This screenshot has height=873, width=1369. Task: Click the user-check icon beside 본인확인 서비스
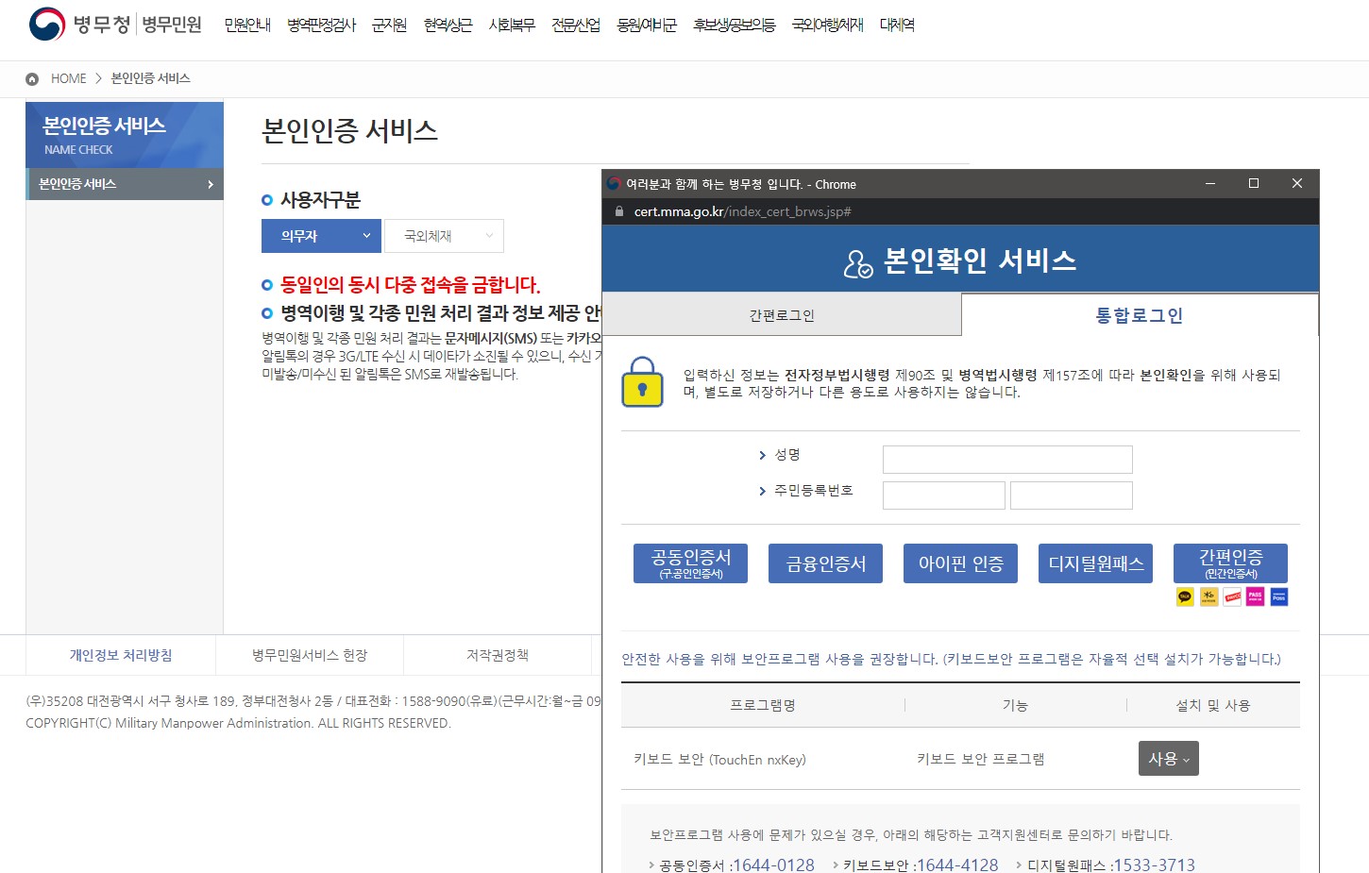(x=857, y=264)
